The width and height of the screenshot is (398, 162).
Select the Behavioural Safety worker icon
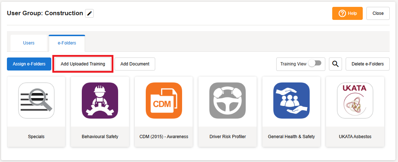(100, 101)
